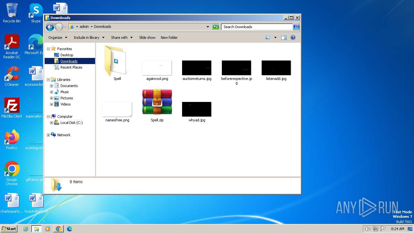Expand the Network node
The height and width of the screenshot is (233, 414).
point(49,135)
